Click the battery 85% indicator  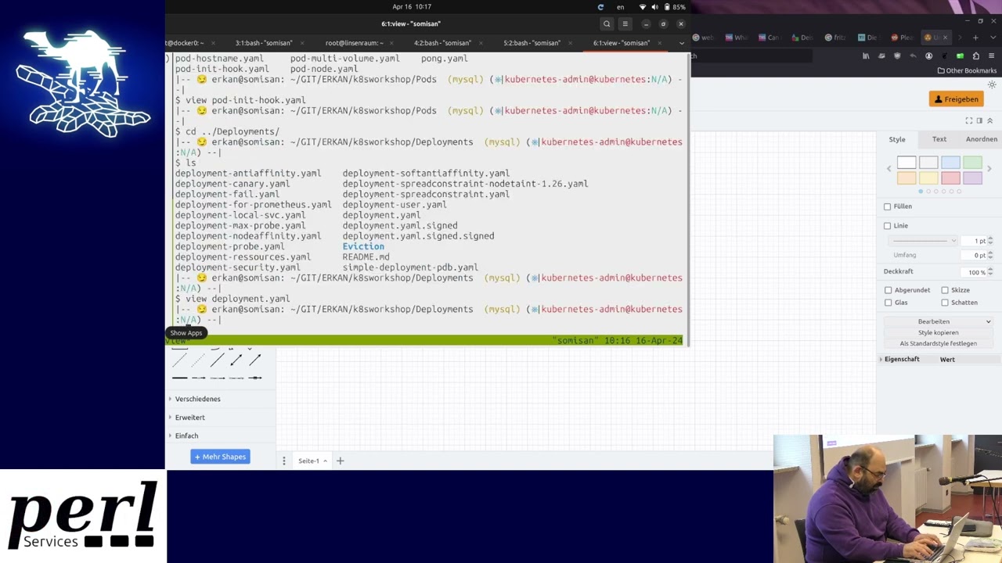click(x=675, y=7)
